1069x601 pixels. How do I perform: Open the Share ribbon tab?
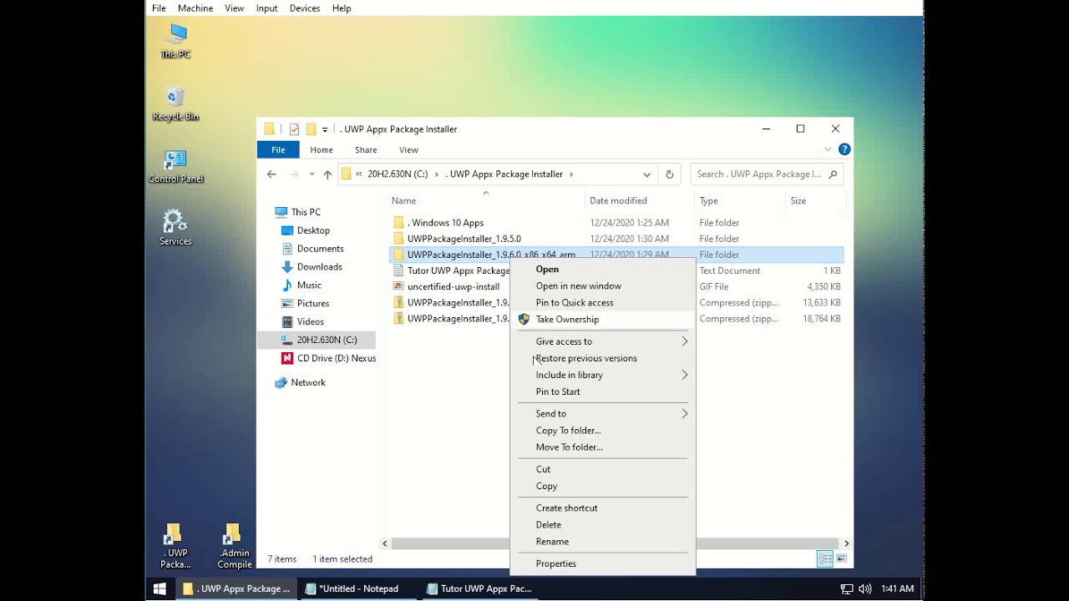click(x=366, y=150)
